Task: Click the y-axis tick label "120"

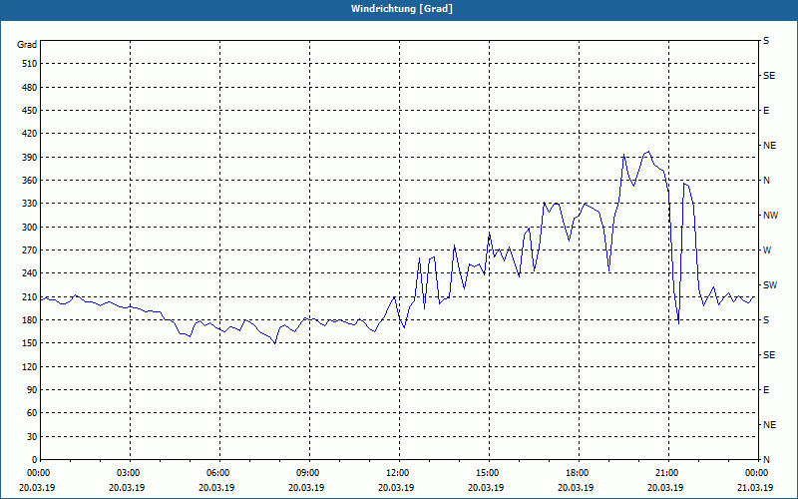Action: (30, 366)
